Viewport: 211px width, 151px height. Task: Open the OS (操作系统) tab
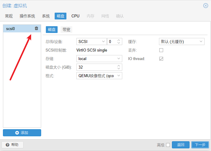pos(27,16)
